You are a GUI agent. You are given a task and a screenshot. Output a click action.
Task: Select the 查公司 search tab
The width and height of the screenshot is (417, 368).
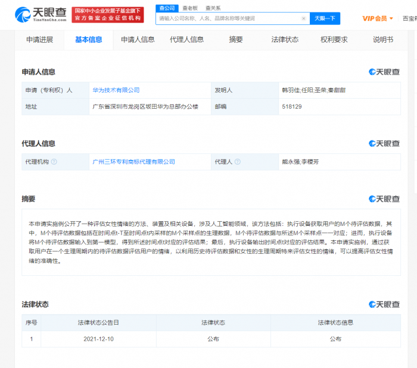(x=167, y=8)
